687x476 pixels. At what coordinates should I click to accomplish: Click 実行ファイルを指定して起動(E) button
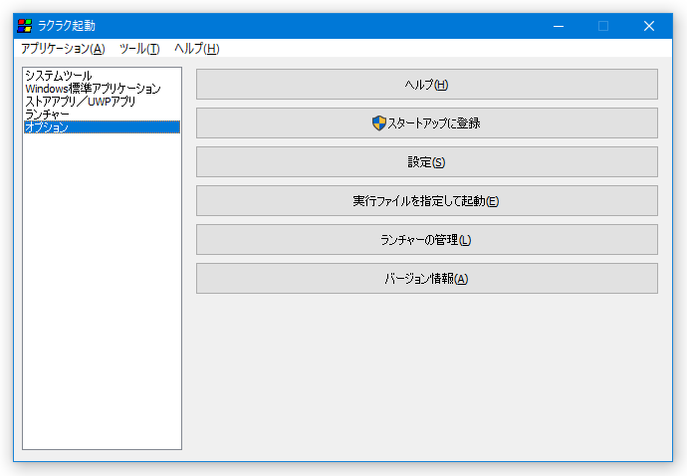(x=427, y=201)
